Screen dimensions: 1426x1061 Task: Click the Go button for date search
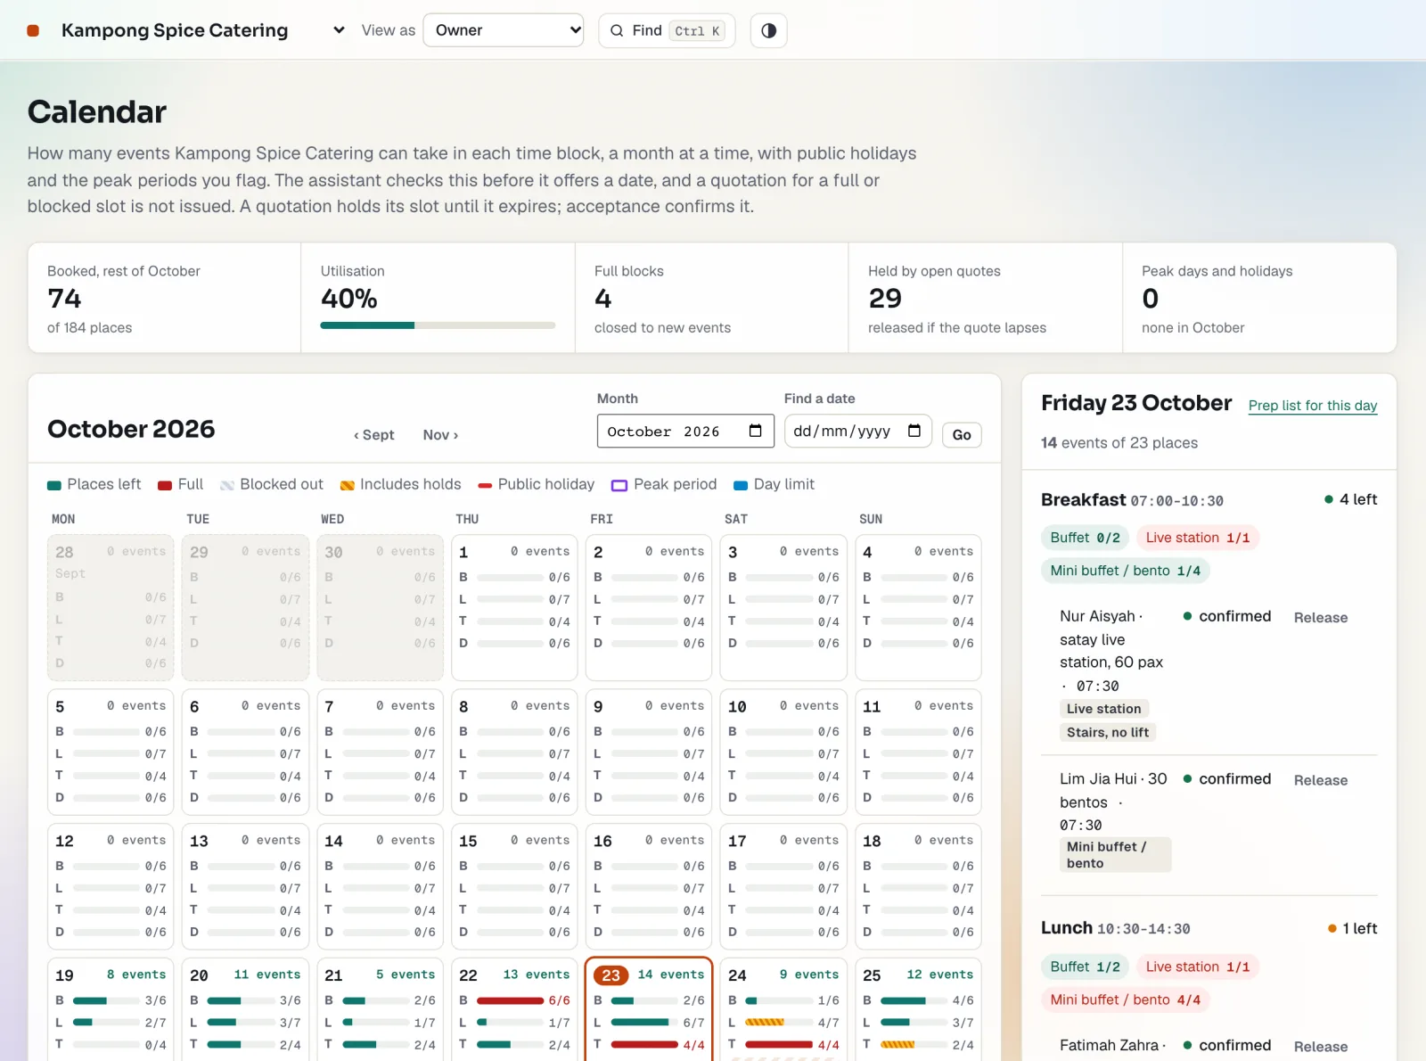click(962, 435)
